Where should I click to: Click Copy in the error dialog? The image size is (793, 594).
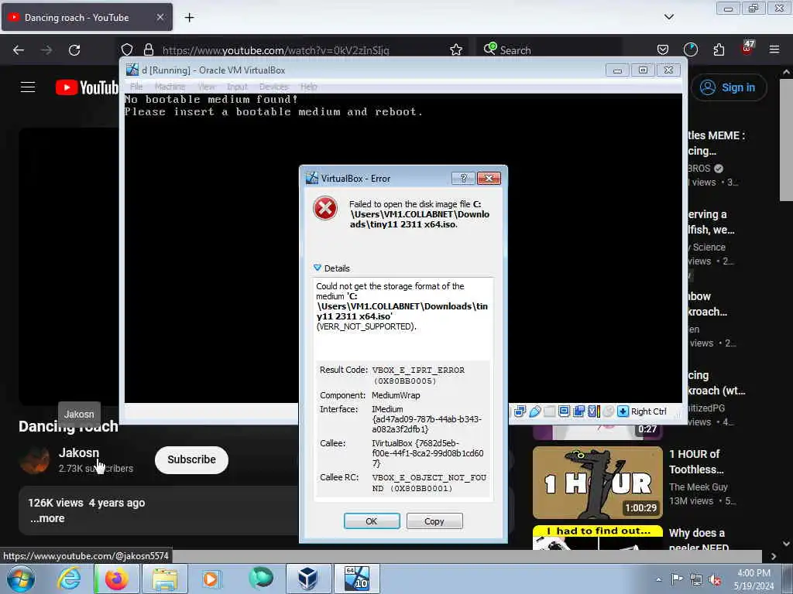click(x=434, y=521)
